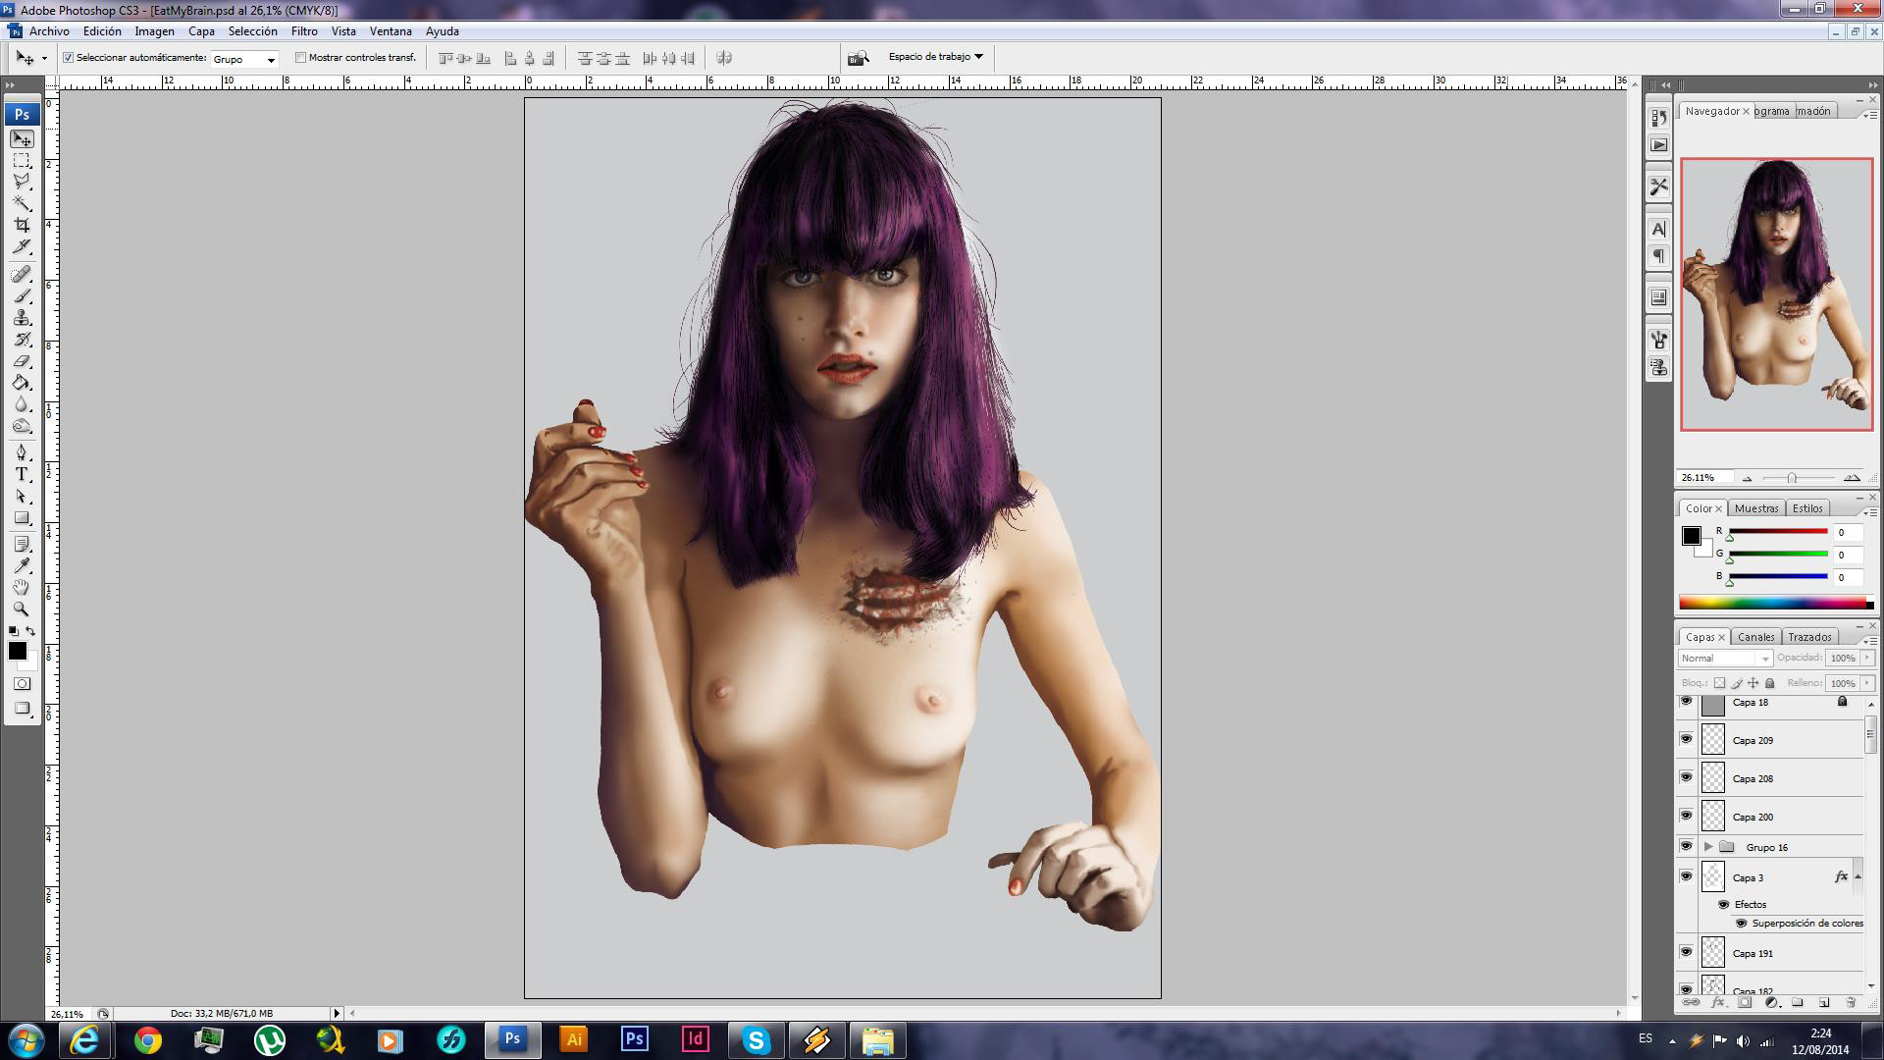Choose the Eyedropper tool
The image size is (1884, 1060).
[x=22, y=565]
